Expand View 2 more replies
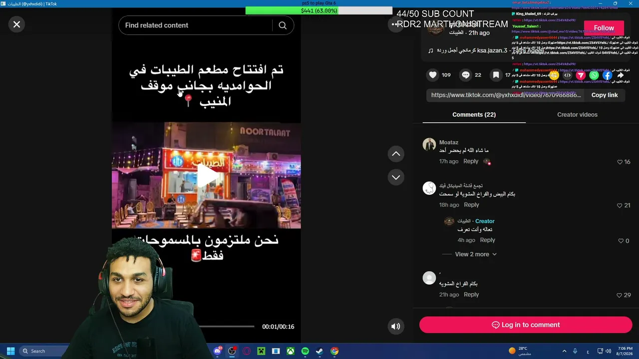Viewport: 639px width, 359px height. tap(476, 254)
